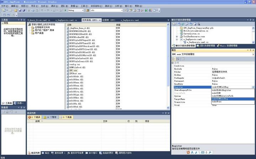Collapse the property category section in Properties grid
The image size is (256, 159).
pos(172,63)
